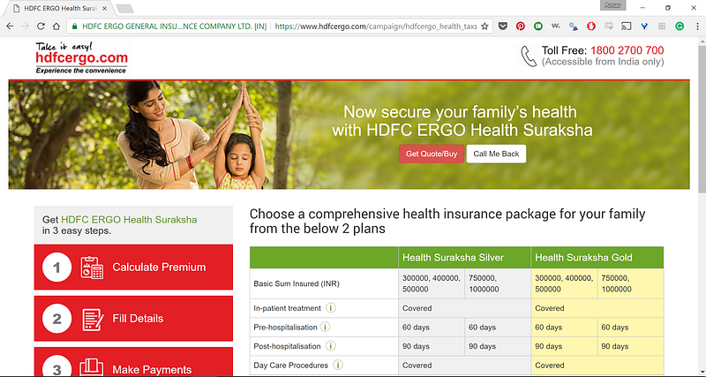Open the browser home page icon
The image size is (706, 377).
[56, 26]
